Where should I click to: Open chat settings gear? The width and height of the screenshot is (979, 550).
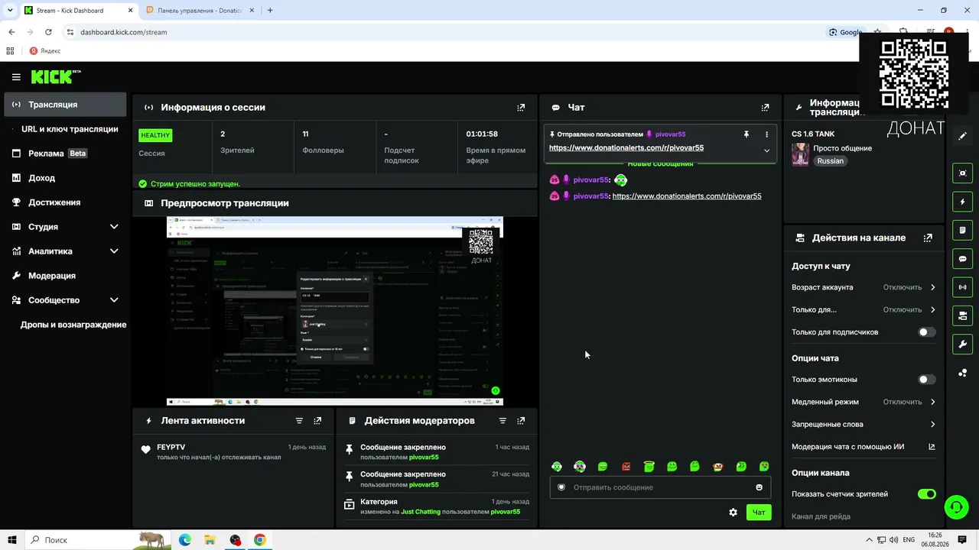733,513
